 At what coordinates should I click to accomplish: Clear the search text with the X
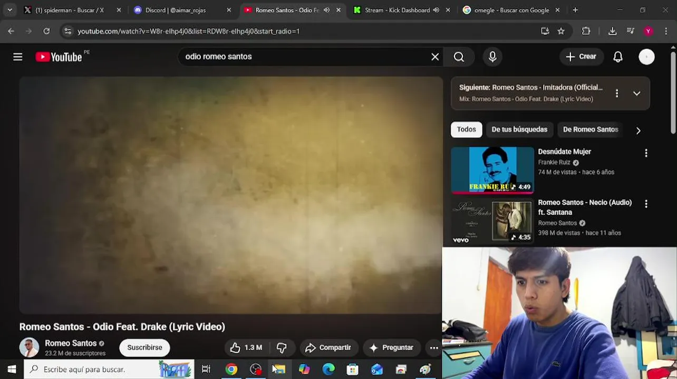[435, 57]
